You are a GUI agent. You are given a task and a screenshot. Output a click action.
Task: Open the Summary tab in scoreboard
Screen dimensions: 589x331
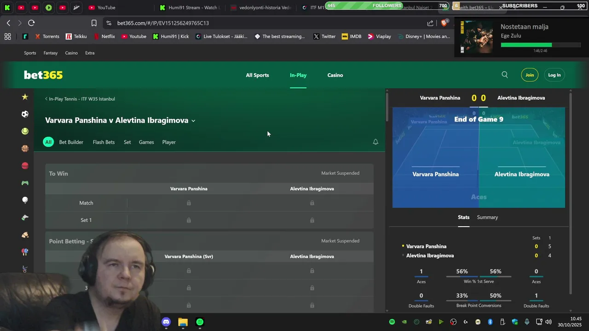(487, 217)
